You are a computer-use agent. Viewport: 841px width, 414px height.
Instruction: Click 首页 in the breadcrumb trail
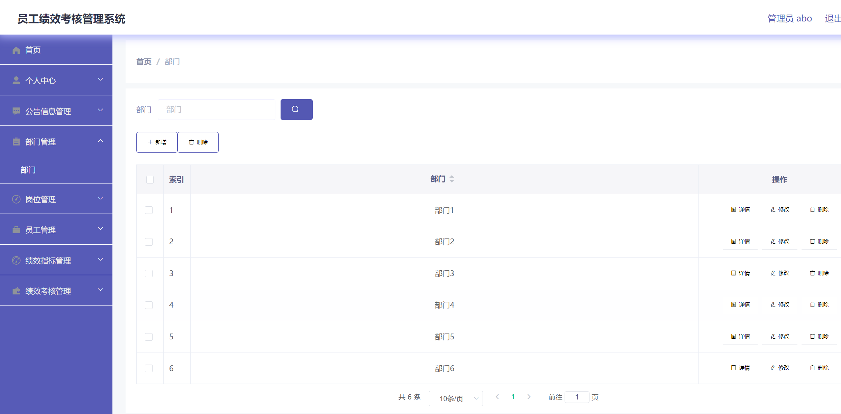pos(144,62)
